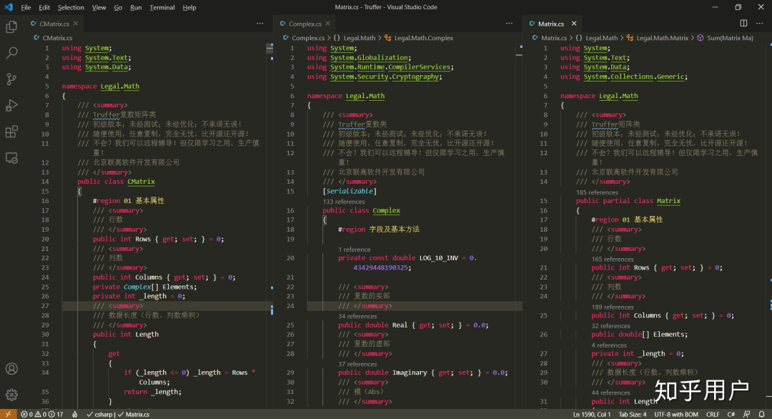
Task: Open the Extensions view
Action: [11, 132]
